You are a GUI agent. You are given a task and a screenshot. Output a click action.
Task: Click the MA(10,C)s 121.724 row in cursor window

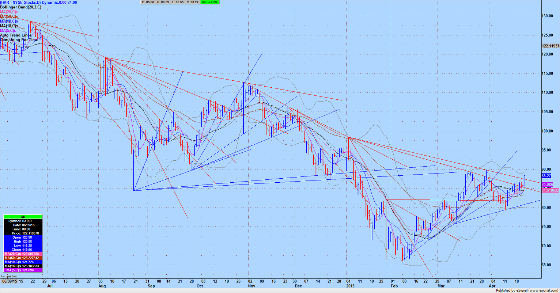click(23, 262)
